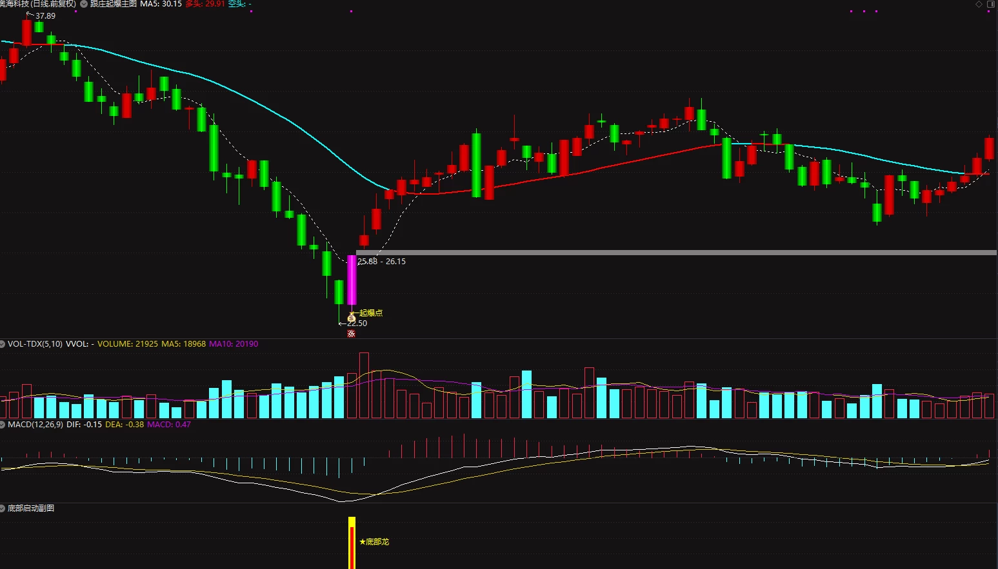Click the 多头: 29.91 value

205,4
